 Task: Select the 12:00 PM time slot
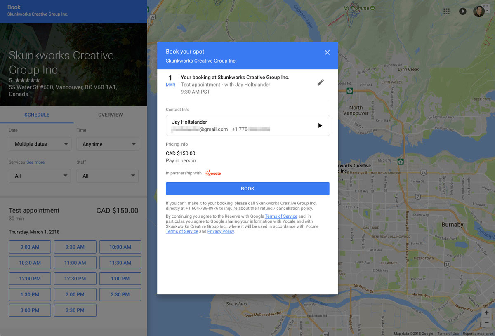pos(30,279)
